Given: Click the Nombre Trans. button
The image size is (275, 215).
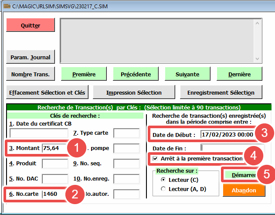Looking at the screenshot, I should click(31, 74).
